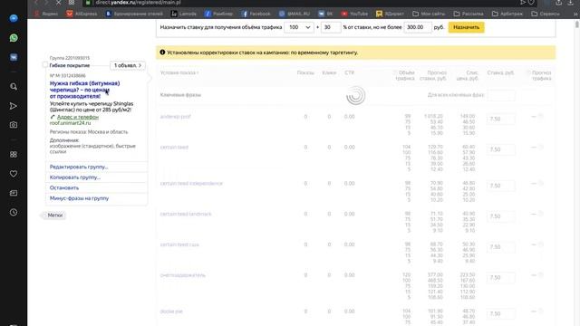Open the ad title about гибкая черепица

pos(84,90)
